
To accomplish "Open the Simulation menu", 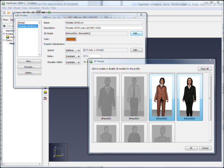I will [x=34, y=8].
